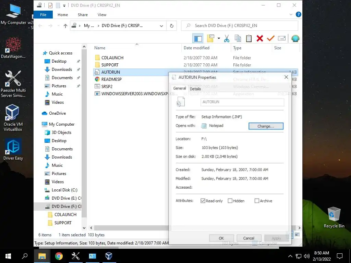
Task: Show hidden tray icons chevron
Action: (290, 256)
